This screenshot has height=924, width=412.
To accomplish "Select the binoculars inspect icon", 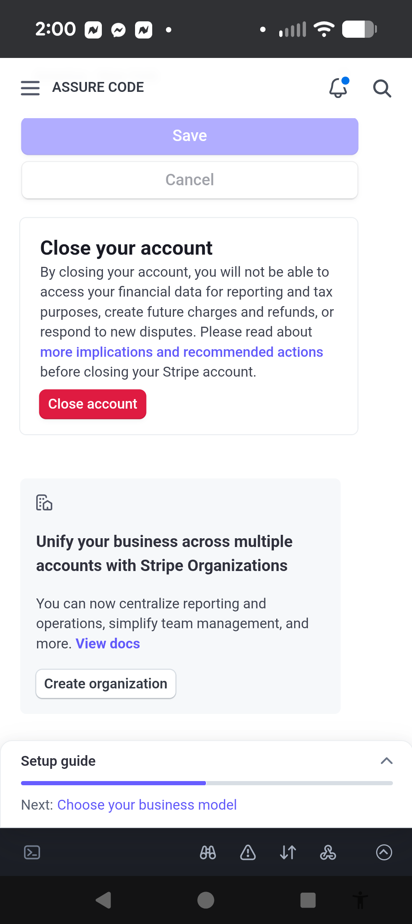I will click(208, 853).
